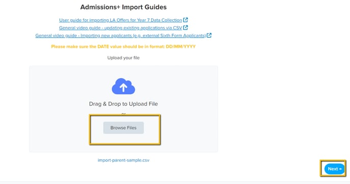This screenshot has width=350, height=184.
Task: Click the 'Upload your file' label
Action: 124,58
